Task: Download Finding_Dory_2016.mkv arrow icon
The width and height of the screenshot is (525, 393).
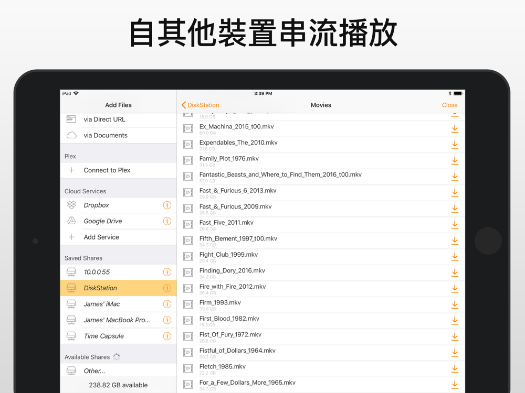Action: pyautogui.click(x=455, y=272)
